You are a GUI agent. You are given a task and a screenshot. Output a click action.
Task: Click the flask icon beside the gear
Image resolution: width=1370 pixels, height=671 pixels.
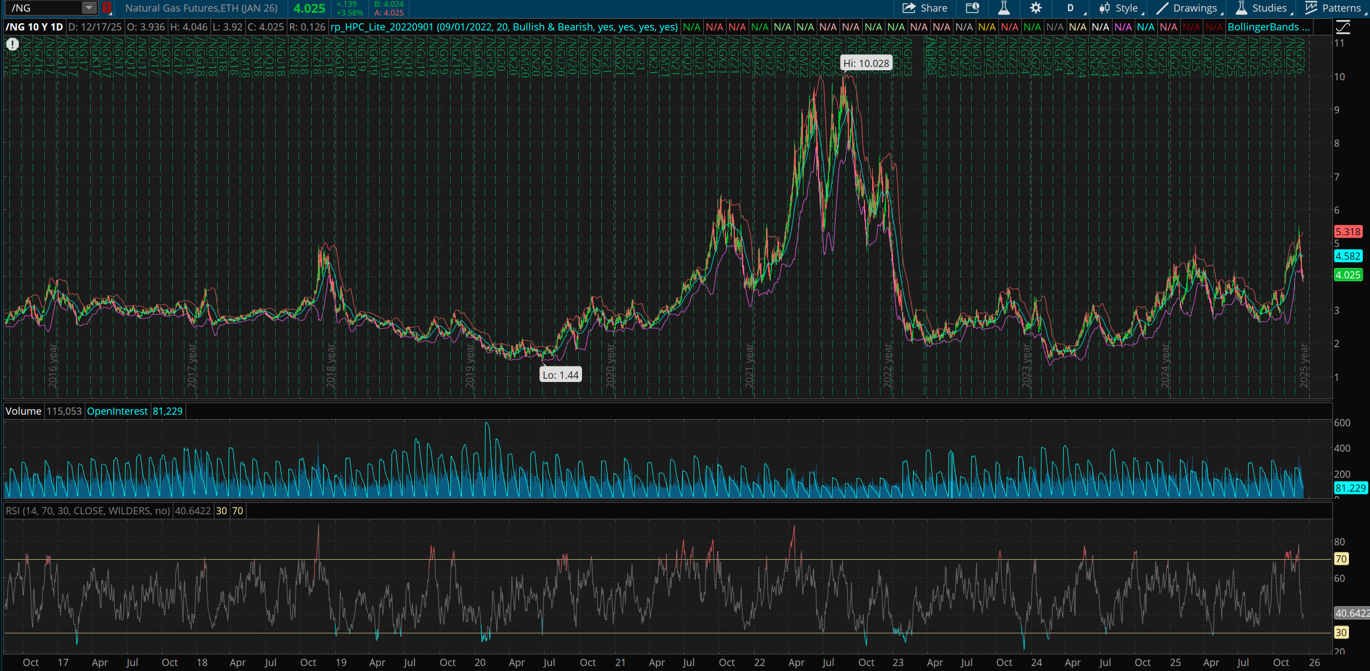(x=1004, y=8)
